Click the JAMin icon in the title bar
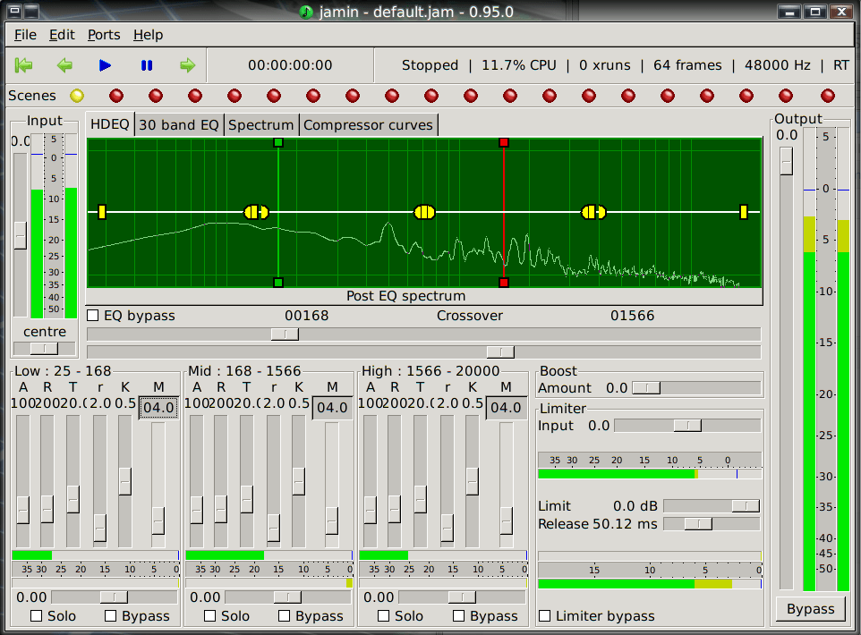The height and width of the screenshot is (635, 861). coord(304,12)
